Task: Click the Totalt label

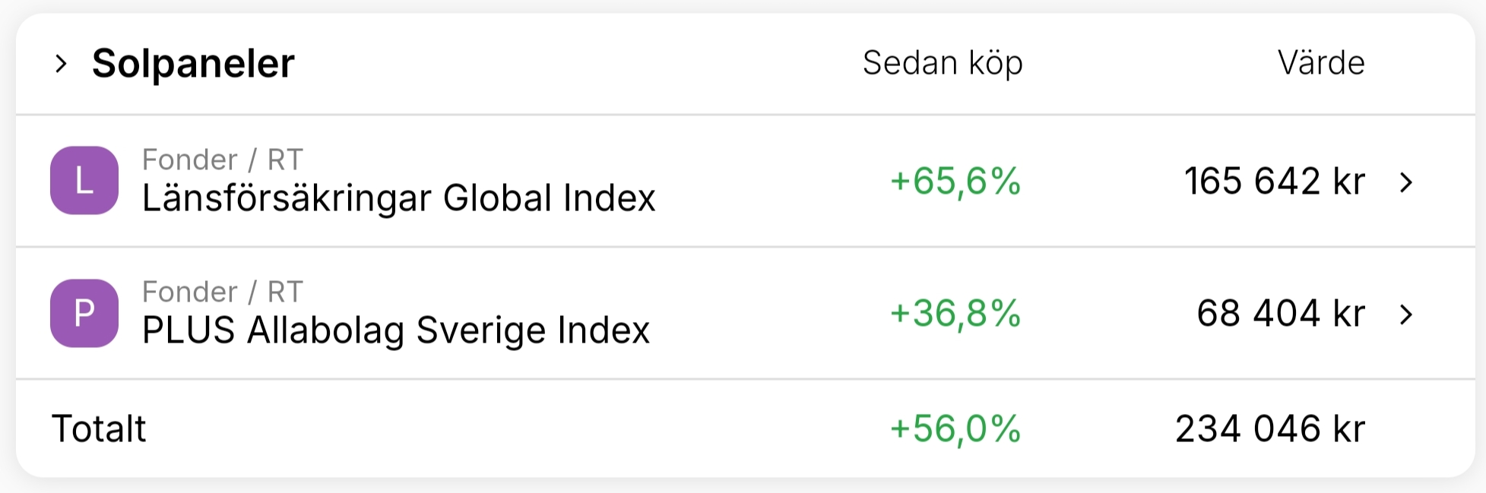Action: 99,429
